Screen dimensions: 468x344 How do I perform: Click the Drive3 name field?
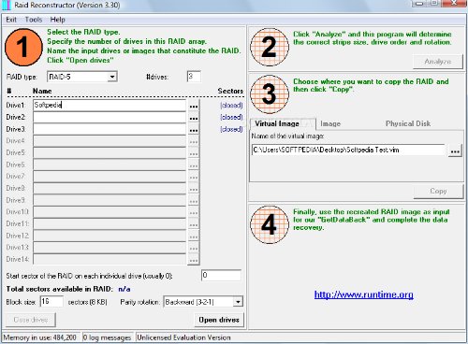click(x=110, y=129)
